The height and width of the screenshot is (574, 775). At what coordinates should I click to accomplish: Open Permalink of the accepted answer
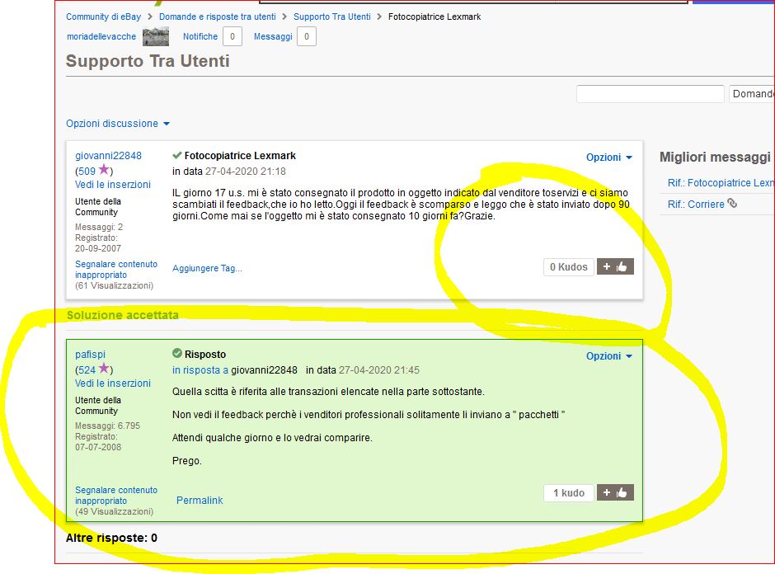click(200, 501)
